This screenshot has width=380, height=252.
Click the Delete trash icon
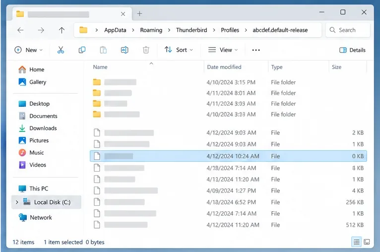146,50
